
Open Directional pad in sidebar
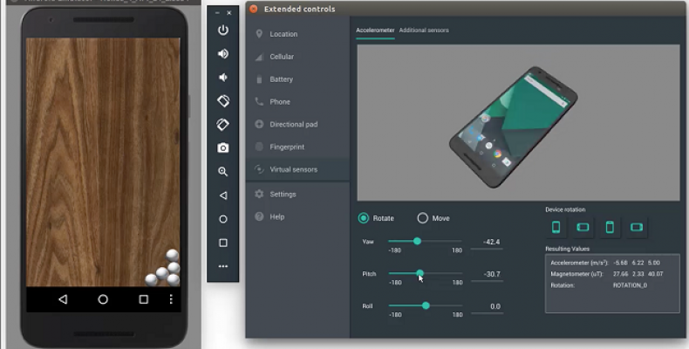297,125
